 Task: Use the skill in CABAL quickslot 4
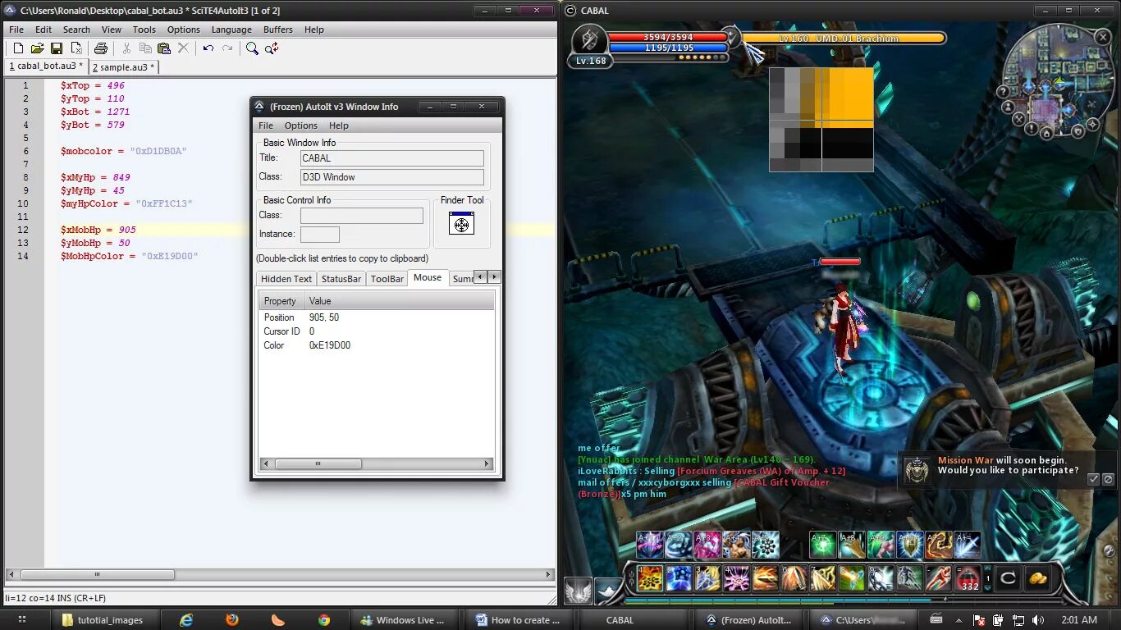coord(736,578)
